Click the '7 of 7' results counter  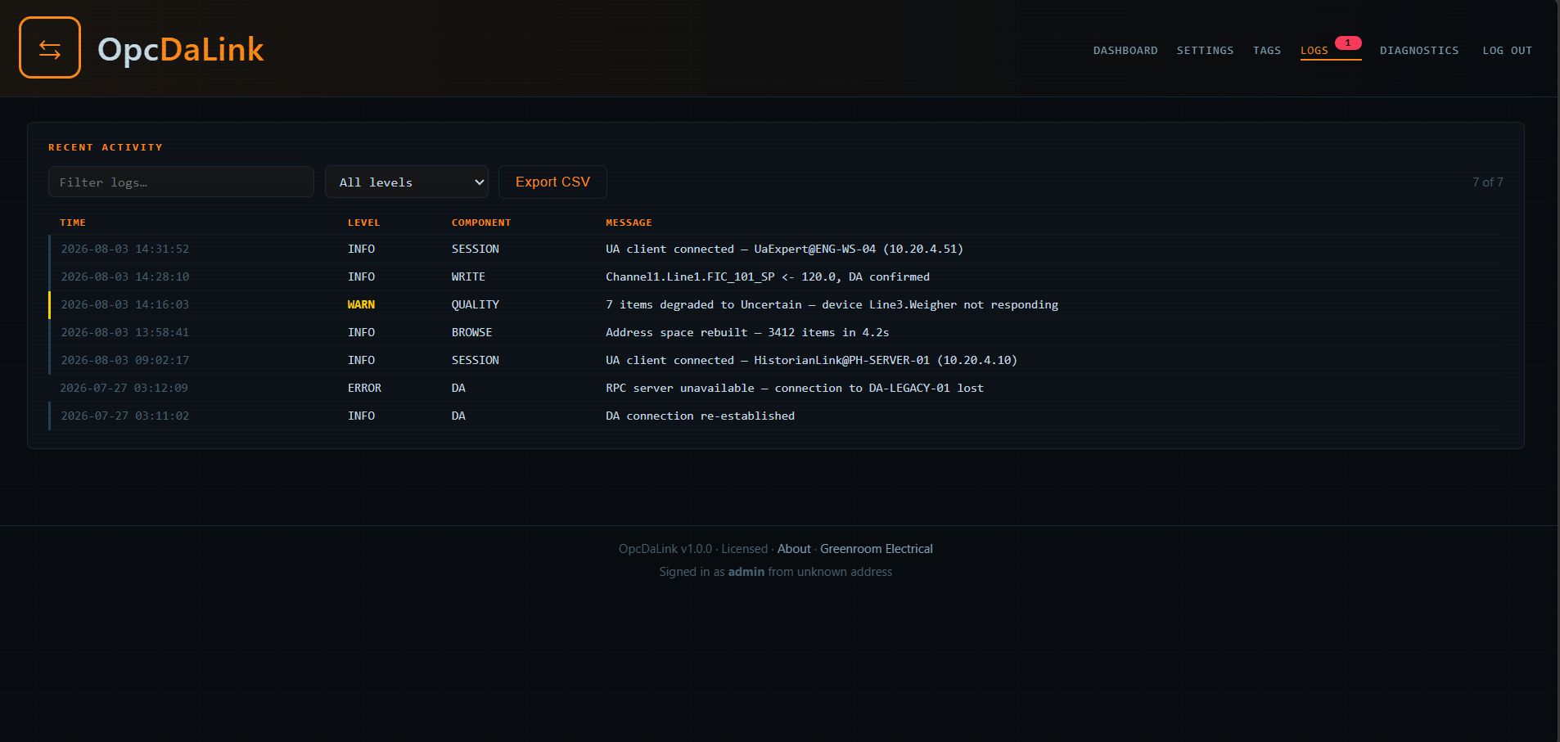pyautogui.click(x=1488, y=182)
